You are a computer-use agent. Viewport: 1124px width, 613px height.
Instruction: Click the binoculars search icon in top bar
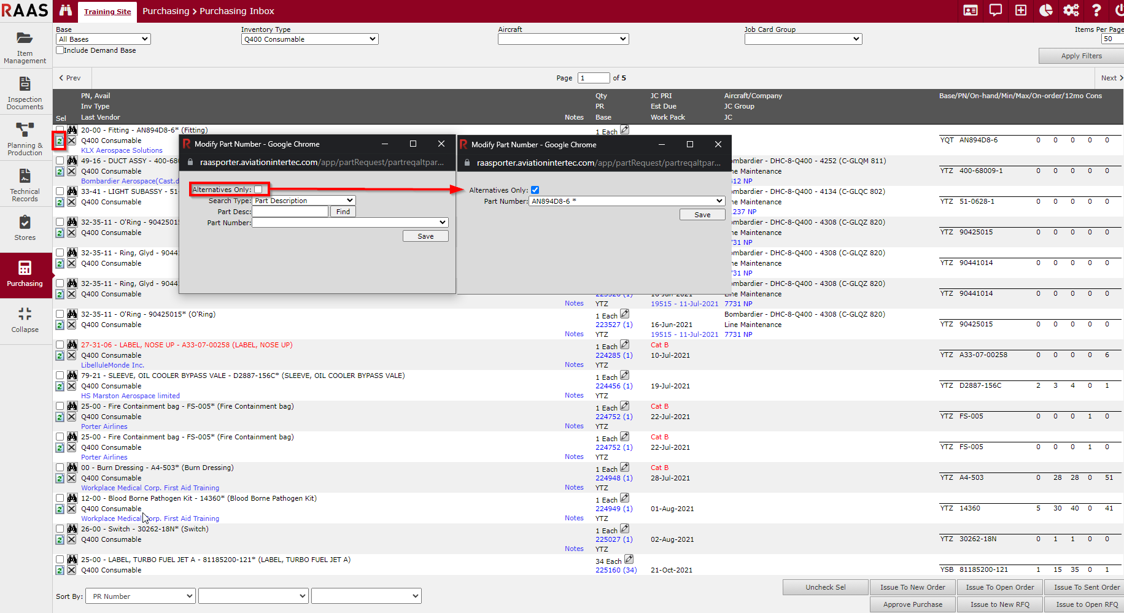pos(66,11)
